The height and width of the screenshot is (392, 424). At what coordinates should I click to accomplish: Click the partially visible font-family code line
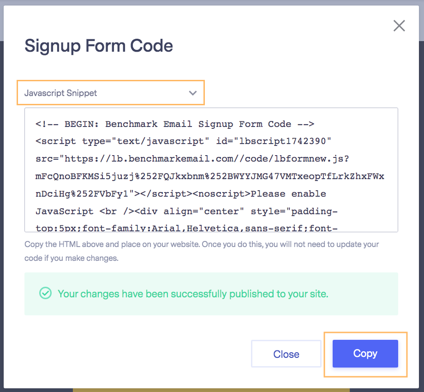(x=186, y=228)
